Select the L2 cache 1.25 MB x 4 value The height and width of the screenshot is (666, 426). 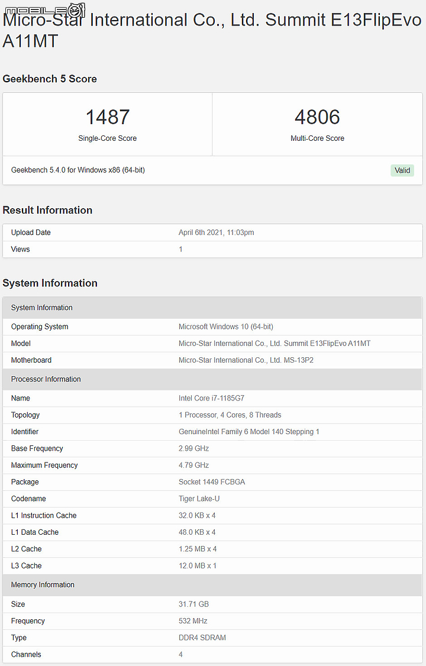tap(198, 549)
